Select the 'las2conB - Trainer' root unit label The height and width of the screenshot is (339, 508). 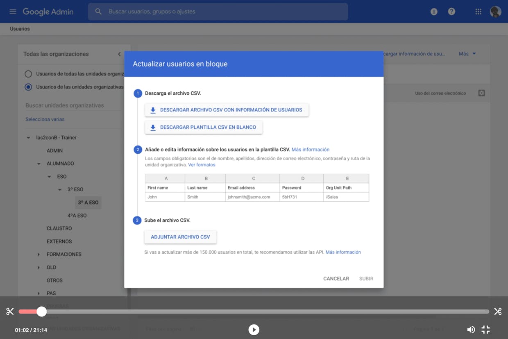pos(56,138)
